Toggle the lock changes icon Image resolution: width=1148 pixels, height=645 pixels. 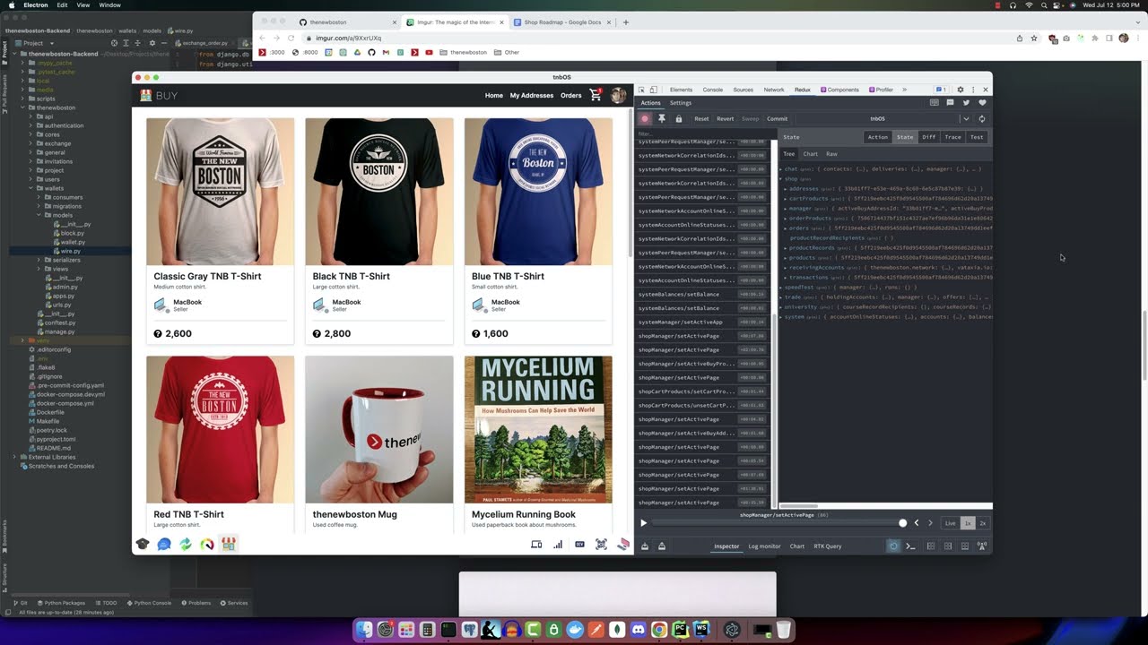pyautogui.click(x=679, y=118)
